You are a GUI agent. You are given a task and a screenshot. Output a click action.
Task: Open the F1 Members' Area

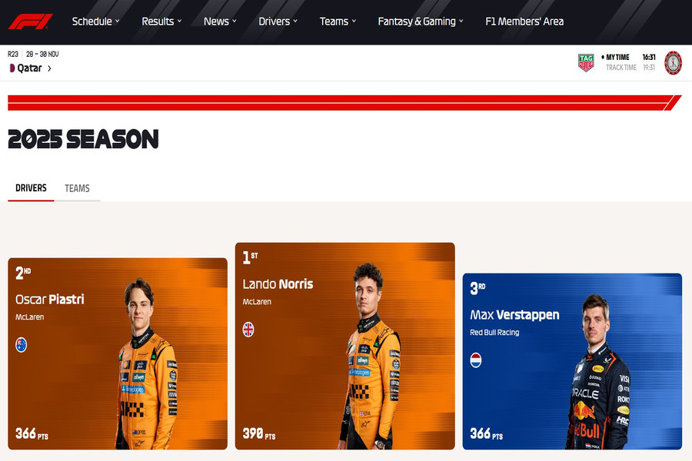[524, 22]
